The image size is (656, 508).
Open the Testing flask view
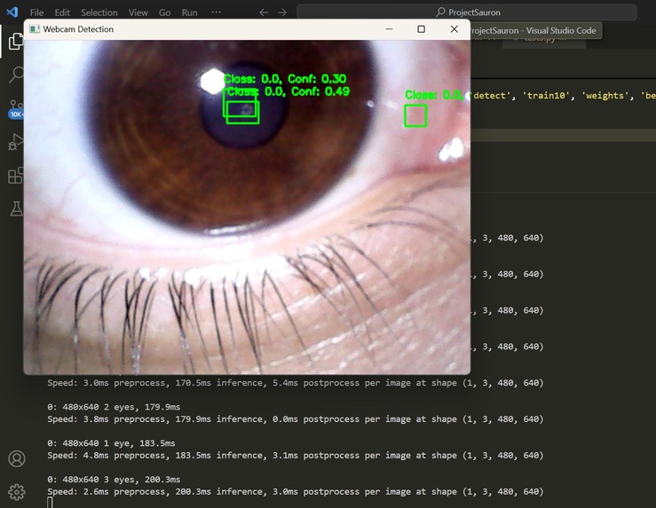pyautogui.click(x=16, y=208)
